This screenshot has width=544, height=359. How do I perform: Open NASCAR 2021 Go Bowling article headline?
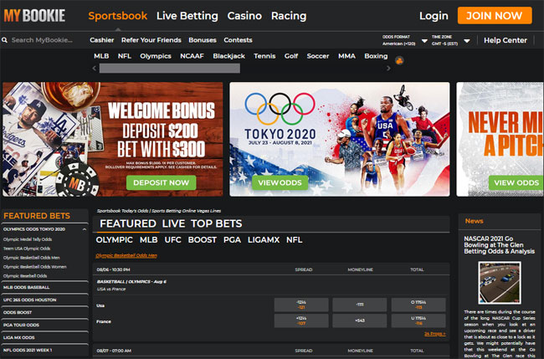coord(500,245)
